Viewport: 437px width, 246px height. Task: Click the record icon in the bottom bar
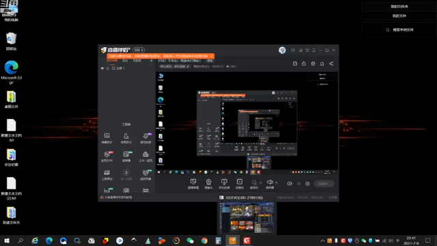tap(290, 184)
